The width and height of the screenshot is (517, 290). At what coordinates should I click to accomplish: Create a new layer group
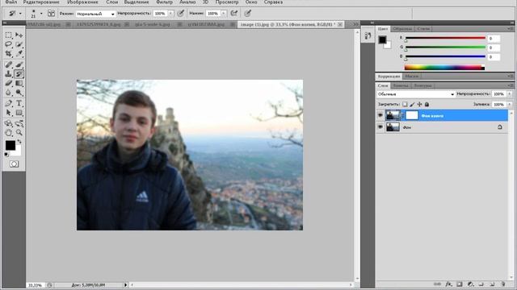point(481,284)
